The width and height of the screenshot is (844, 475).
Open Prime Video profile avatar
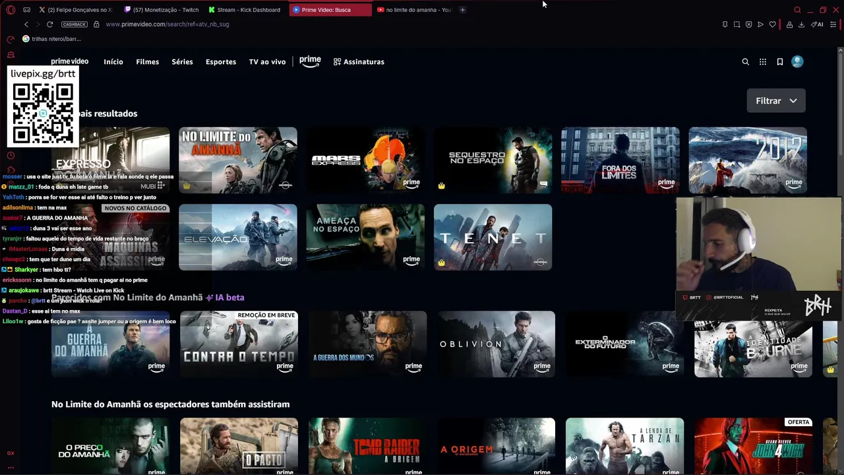click(x=797, y=61)
